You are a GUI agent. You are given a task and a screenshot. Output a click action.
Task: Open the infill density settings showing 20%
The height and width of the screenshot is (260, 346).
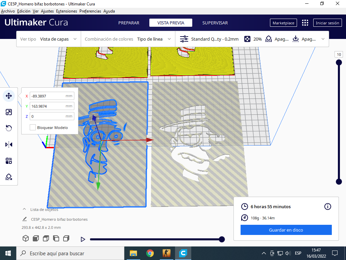pyautogui.click(x=253, y=39)
